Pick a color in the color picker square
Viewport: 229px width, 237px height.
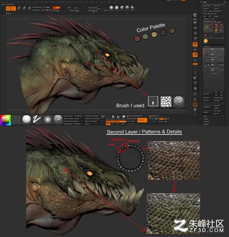tap(5, 120)
